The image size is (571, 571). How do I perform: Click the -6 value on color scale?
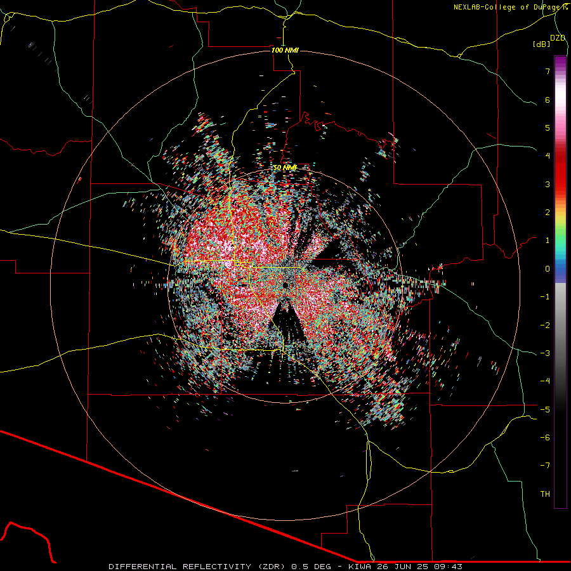545,438
